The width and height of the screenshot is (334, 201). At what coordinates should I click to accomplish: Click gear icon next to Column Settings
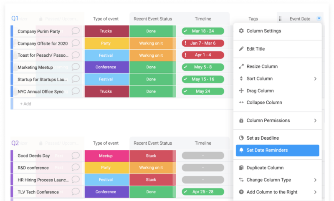241,31
